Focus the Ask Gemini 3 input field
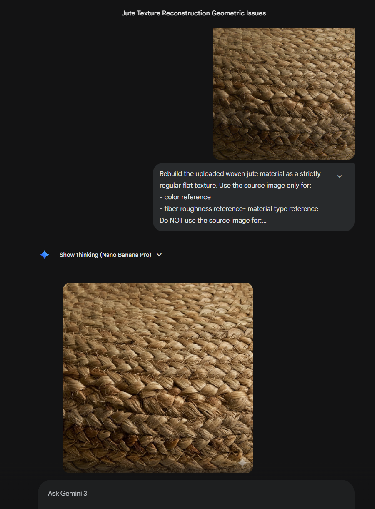Image resolution: width=375 pixels, height=509 pixels. tap(196, 494)
